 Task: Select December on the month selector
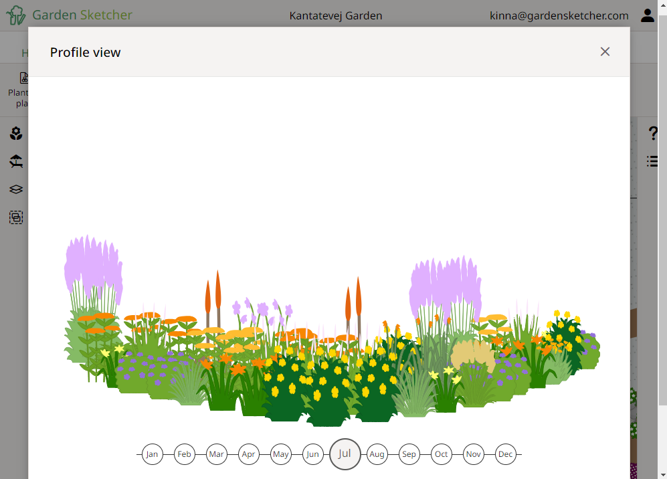tap(506, 454)
